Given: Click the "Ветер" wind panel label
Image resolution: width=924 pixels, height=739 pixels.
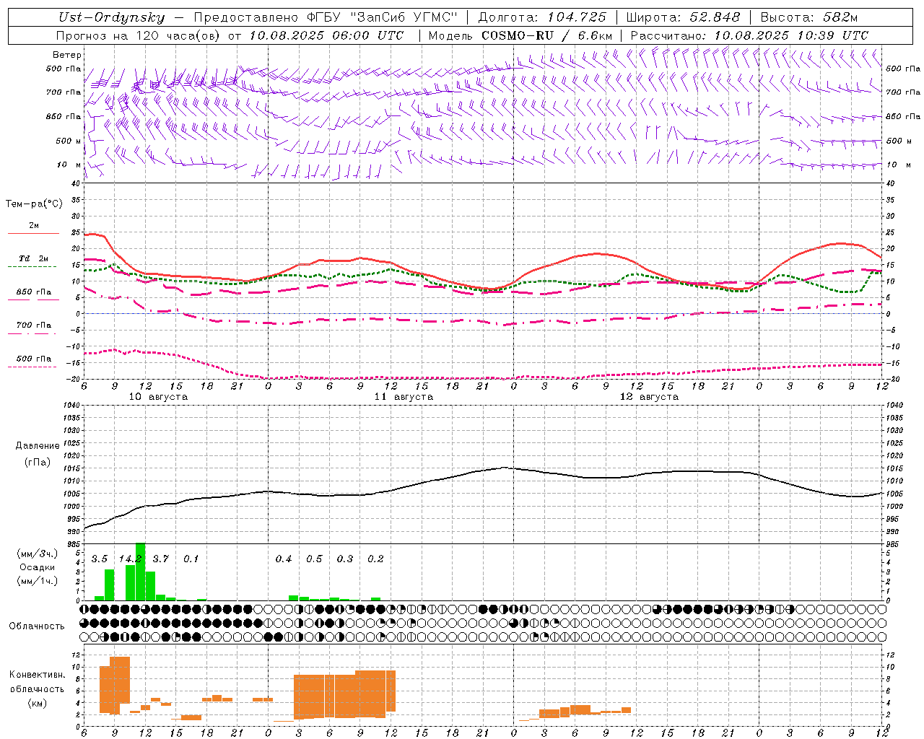Looking at the screenshot, I should [x=67, y=55].
